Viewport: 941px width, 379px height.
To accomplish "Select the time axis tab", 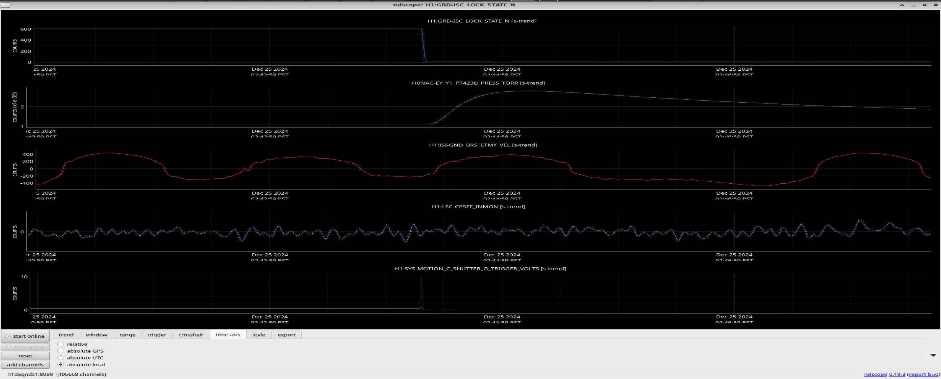I will (228, 334).
